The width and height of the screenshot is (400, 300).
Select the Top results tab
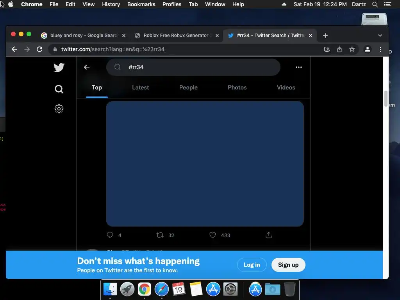click(x=97, y=87)
